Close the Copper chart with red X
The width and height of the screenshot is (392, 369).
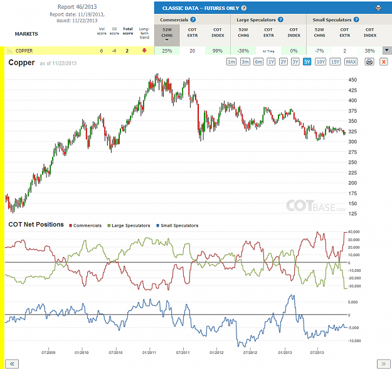coord(383,61)
